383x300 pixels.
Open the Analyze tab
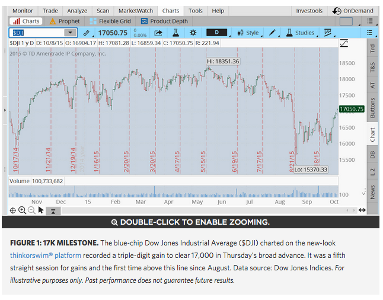(77, 11)
